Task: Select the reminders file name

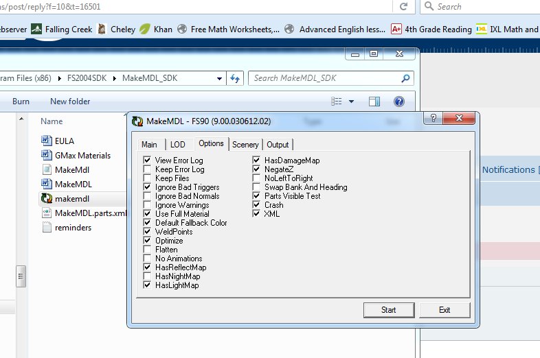Action: 73,228
